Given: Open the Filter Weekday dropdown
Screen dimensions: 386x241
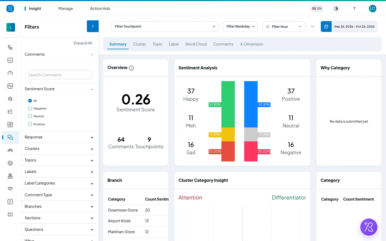Looking at the screenshot, I should pyautogui.click(x=241, y=27).
